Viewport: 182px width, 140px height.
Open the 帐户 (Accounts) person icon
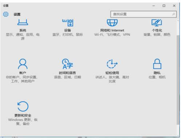tap(23, 64)
